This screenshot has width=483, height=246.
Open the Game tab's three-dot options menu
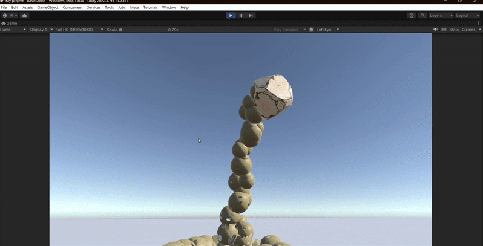point(478,24)
